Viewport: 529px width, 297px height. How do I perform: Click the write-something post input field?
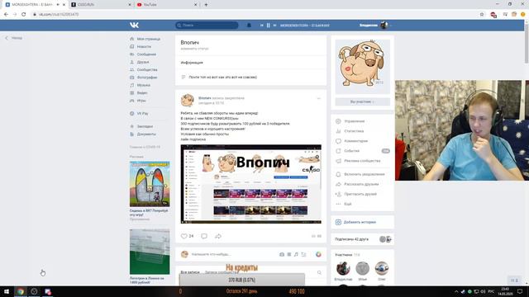coord(233,255)
